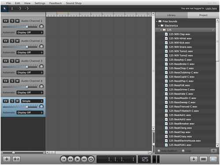
Task: Toggle the highlighted library panel button
Action: (x=213, y=159)
